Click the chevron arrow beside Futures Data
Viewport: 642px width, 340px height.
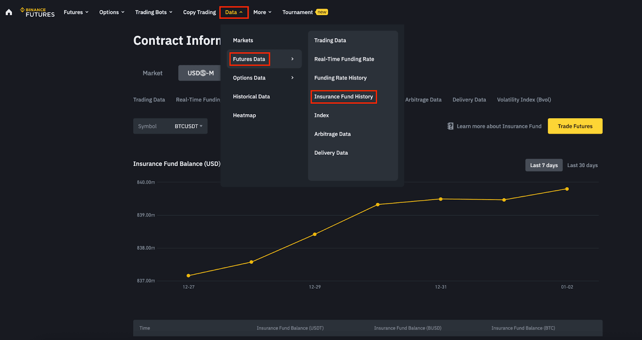[293, 59]
